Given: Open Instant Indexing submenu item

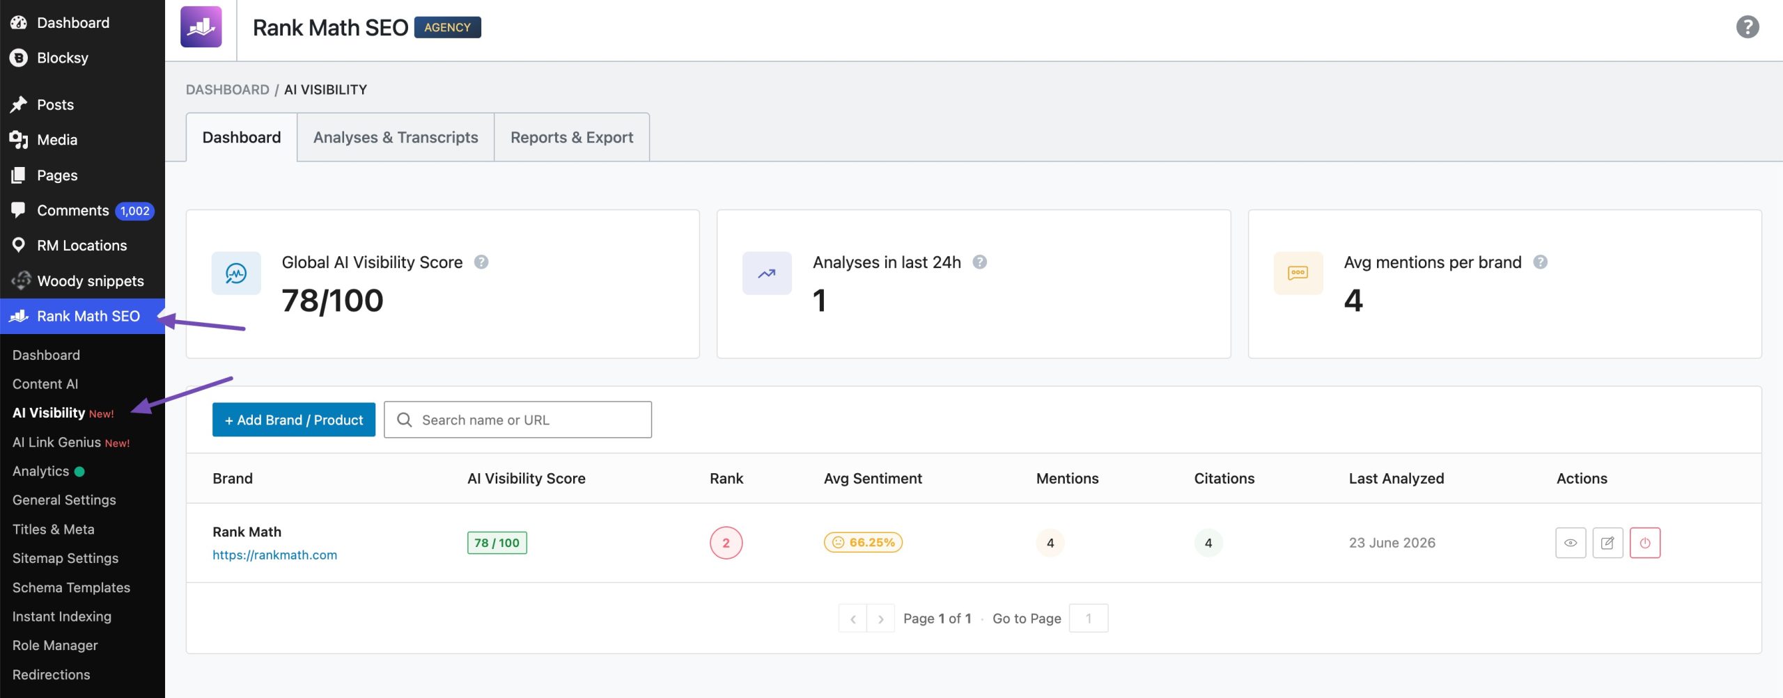Looking at the screenshot, I should coord(61,617).
